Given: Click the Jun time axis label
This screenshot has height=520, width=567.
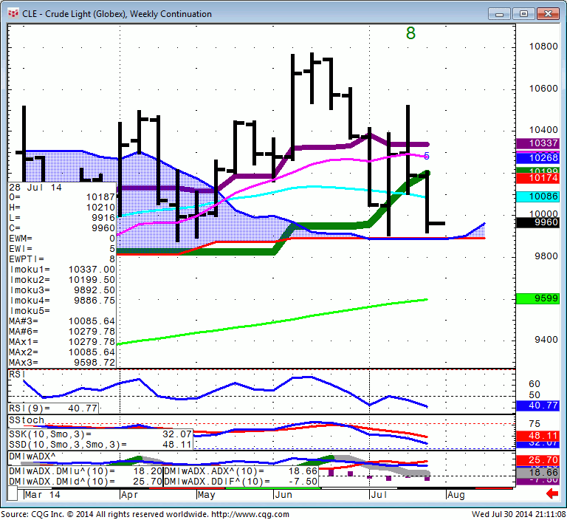Looking at the screenshot, I should (283, 495).
